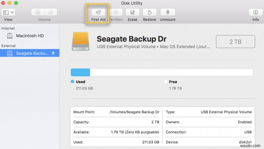Click the Internal section header

coord(8,28)
